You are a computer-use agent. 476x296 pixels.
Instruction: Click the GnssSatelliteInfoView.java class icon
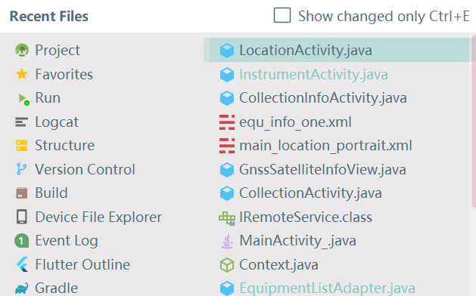click(227, 170)
